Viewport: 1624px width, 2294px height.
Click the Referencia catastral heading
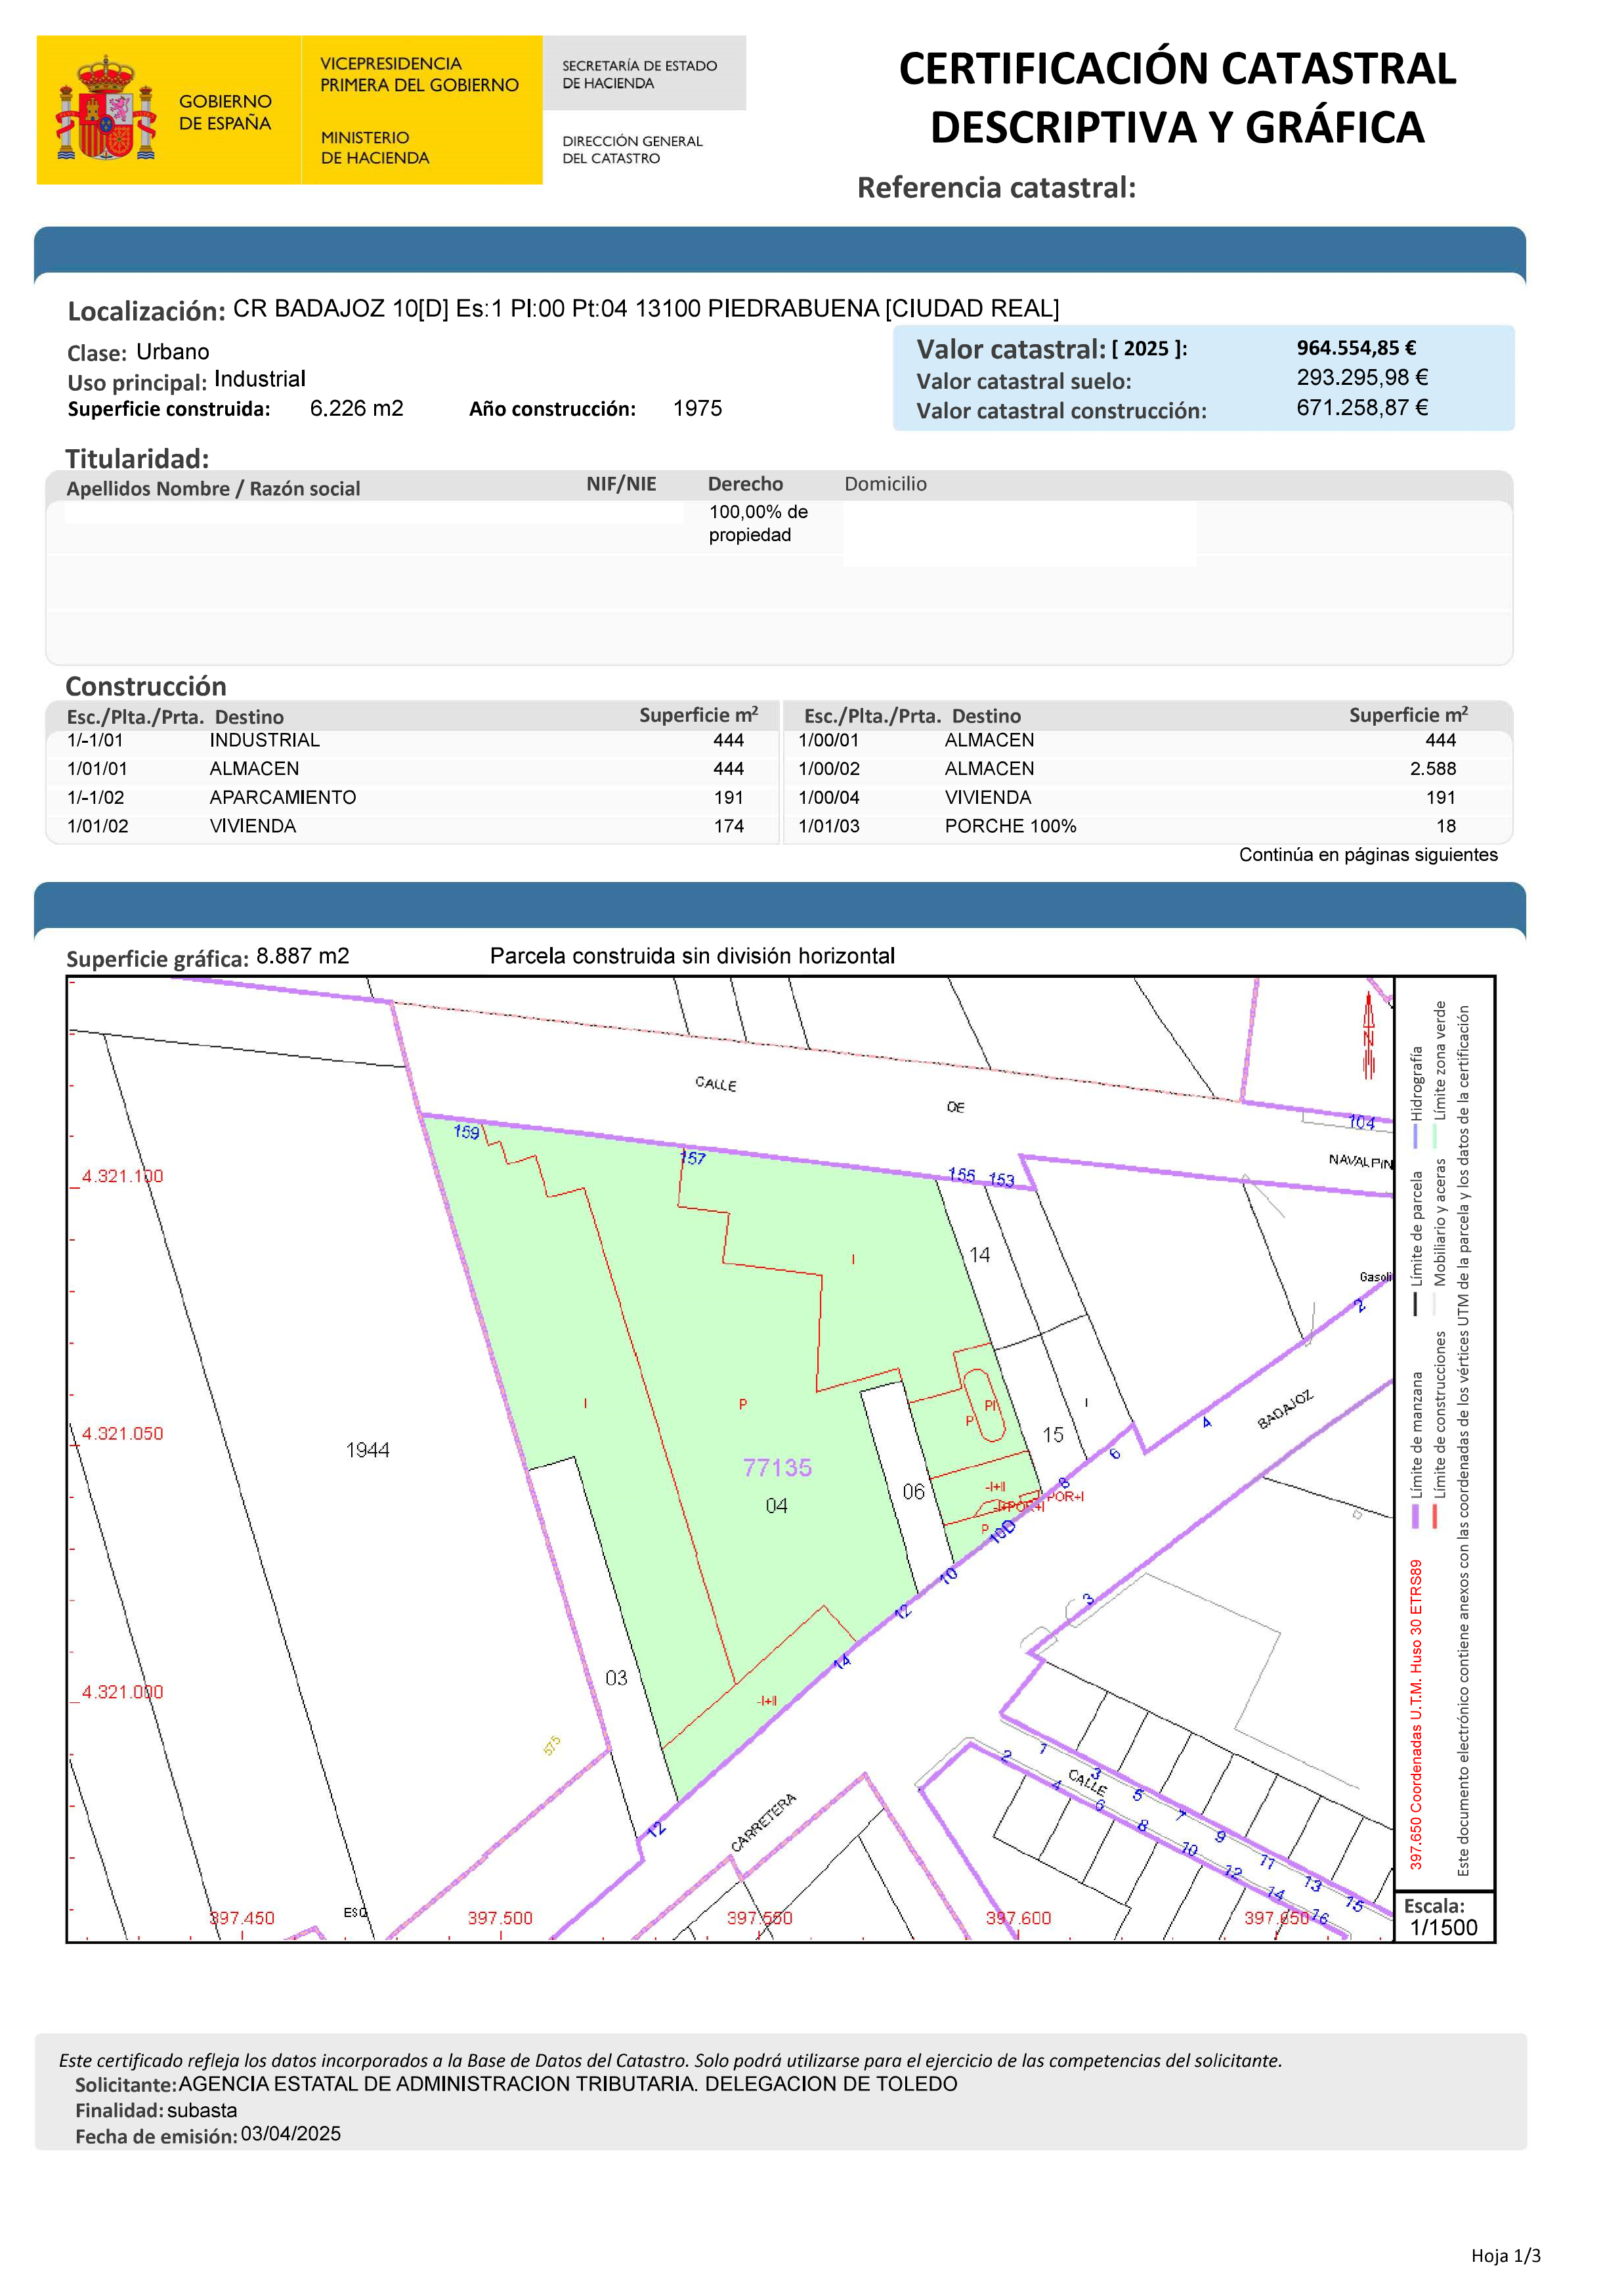pos(996,188)
